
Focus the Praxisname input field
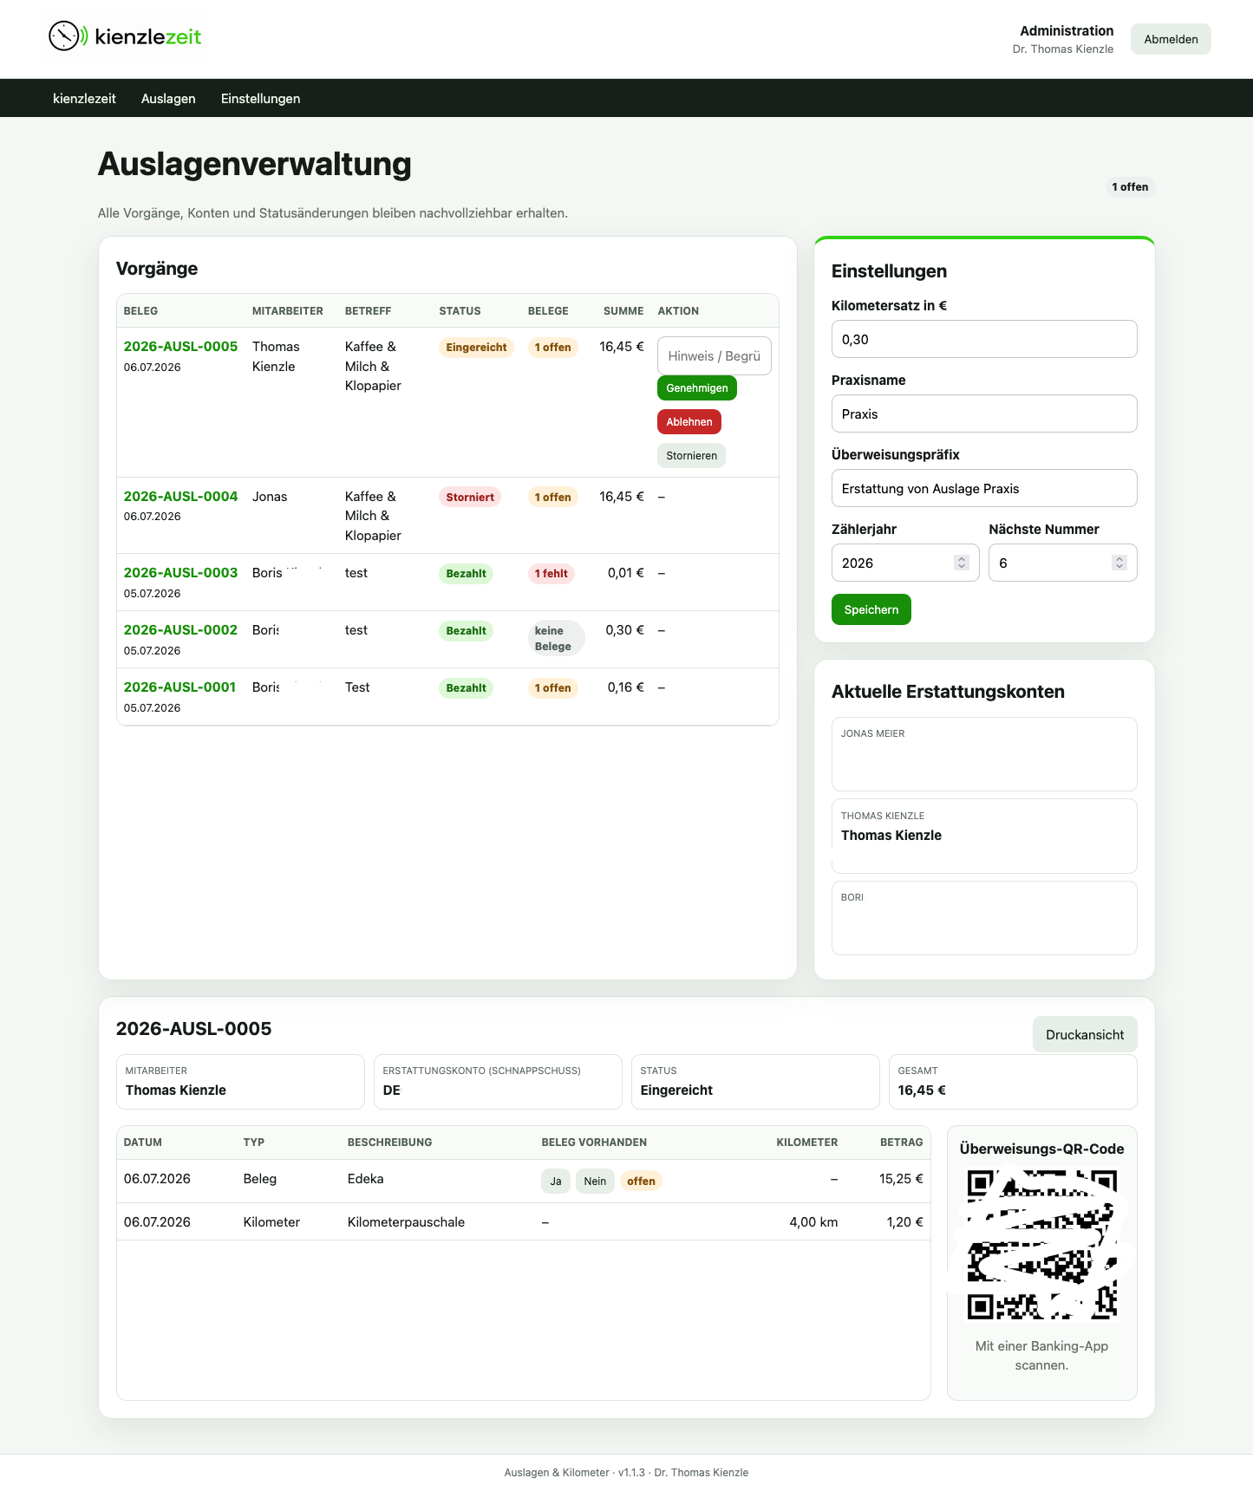[x=984, y=413]
